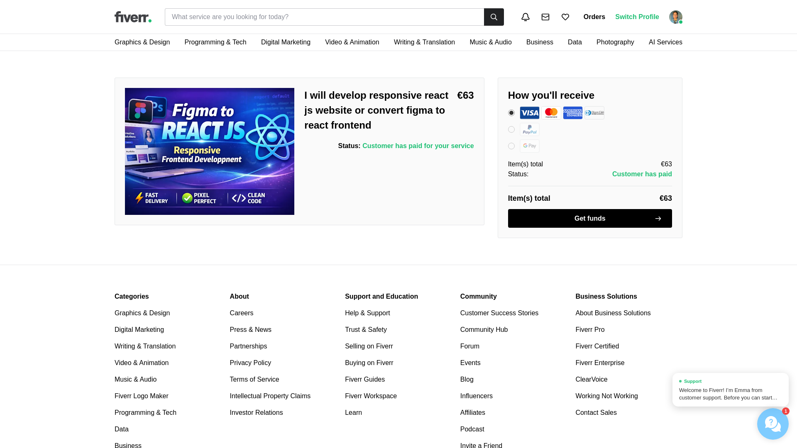Click the Fiverr logo
Viewport: 797px width, 448px height.
[x=133, y=17]
